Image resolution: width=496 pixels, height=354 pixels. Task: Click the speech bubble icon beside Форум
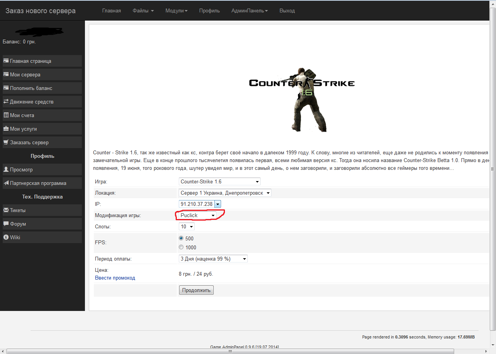(x=6, y=224)
